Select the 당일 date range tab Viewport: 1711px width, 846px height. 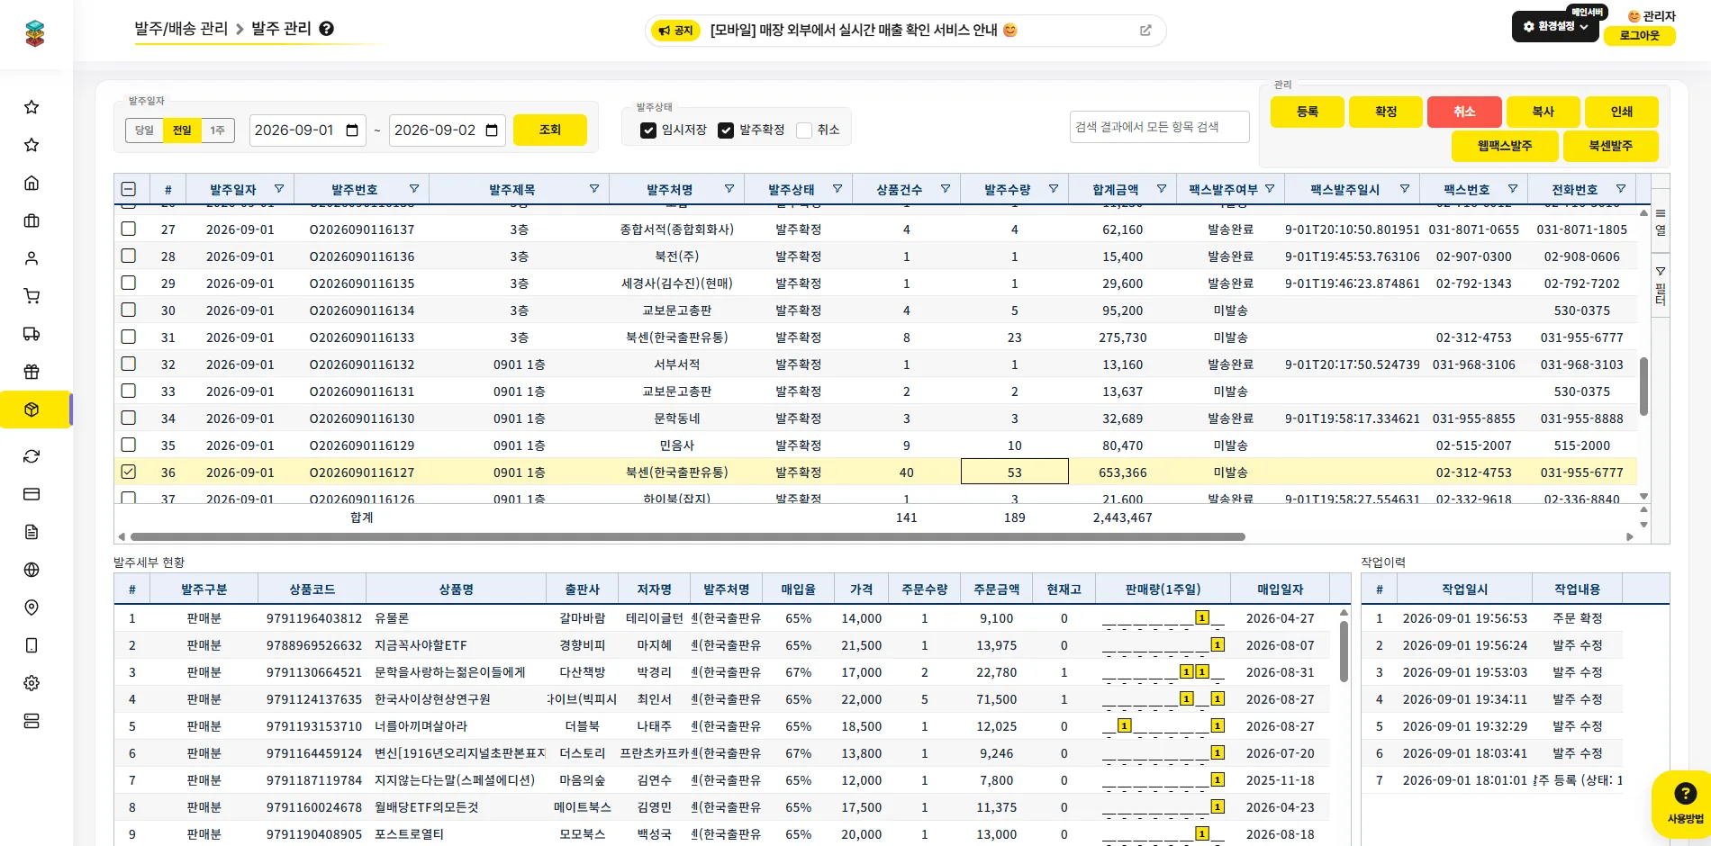pos(144,130)
